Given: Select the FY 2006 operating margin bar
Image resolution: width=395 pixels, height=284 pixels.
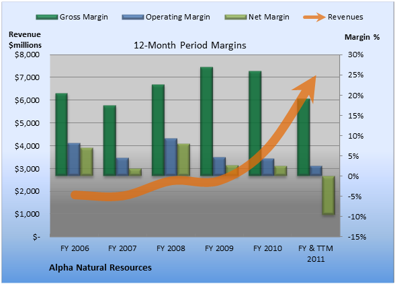Looking at the screenshot, I should click(x=74, y=159).
